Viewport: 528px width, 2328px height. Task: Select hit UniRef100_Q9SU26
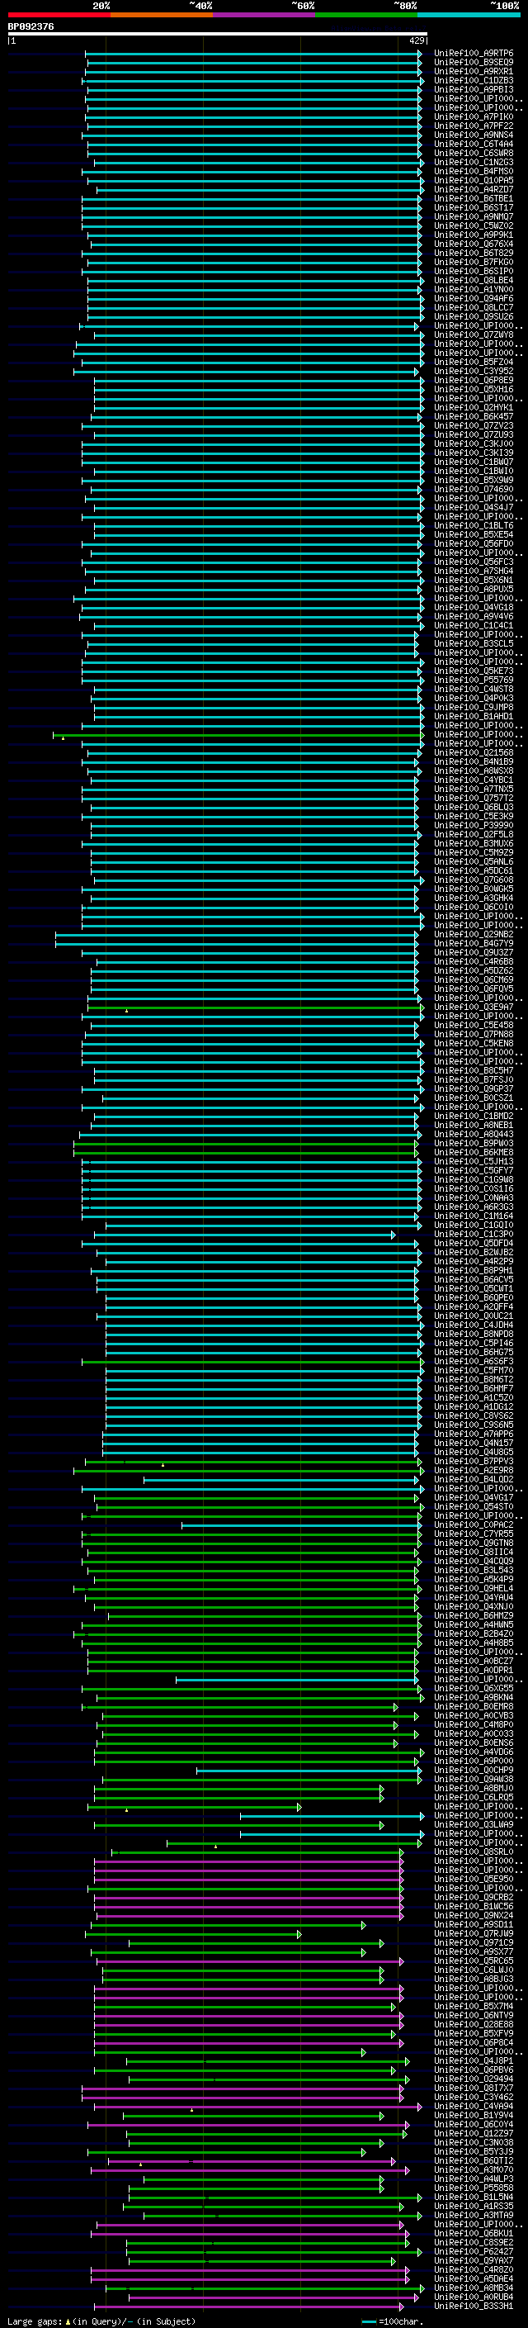click(x=473, y=316)
